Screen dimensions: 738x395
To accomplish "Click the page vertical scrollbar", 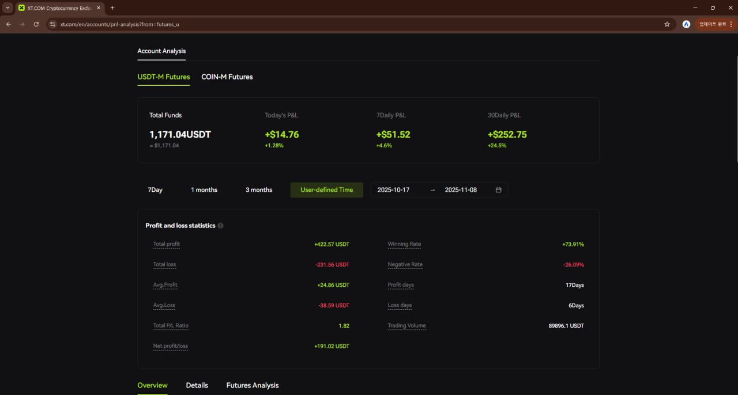I will [x=736, y=109].
